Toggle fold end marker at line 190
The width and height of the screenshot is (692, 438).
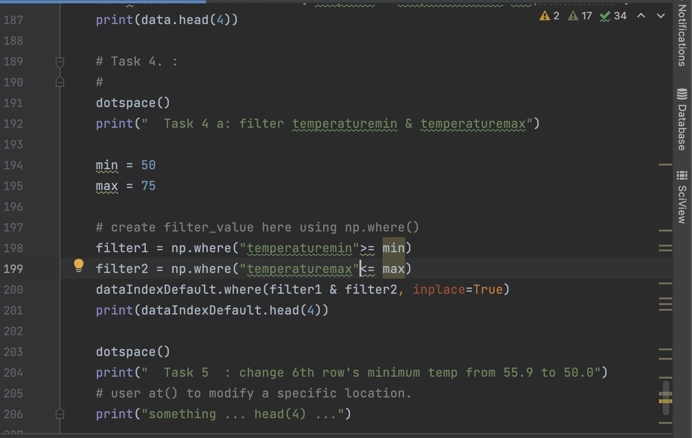60,82
